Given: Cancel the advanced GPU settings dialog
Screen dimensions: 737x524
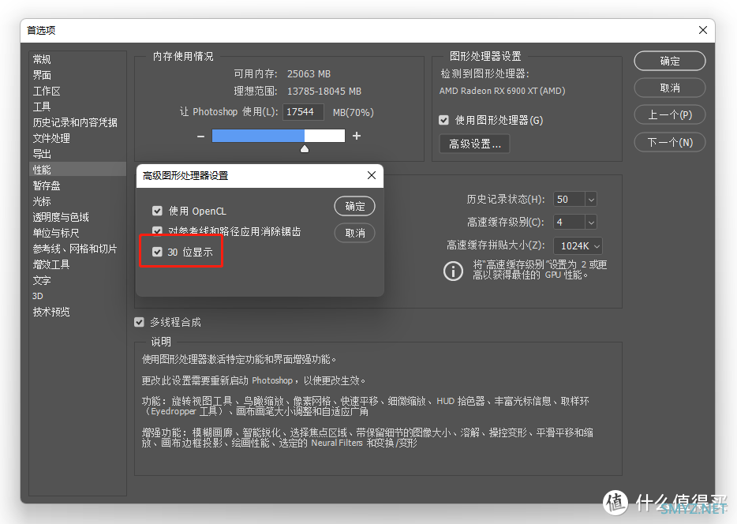Looking at the screenshot, I should [355, 233].
